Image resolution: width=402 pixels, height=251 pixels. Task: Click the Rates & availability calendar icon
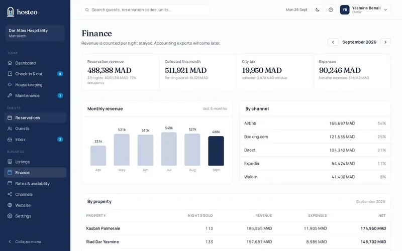coord(10,183)
